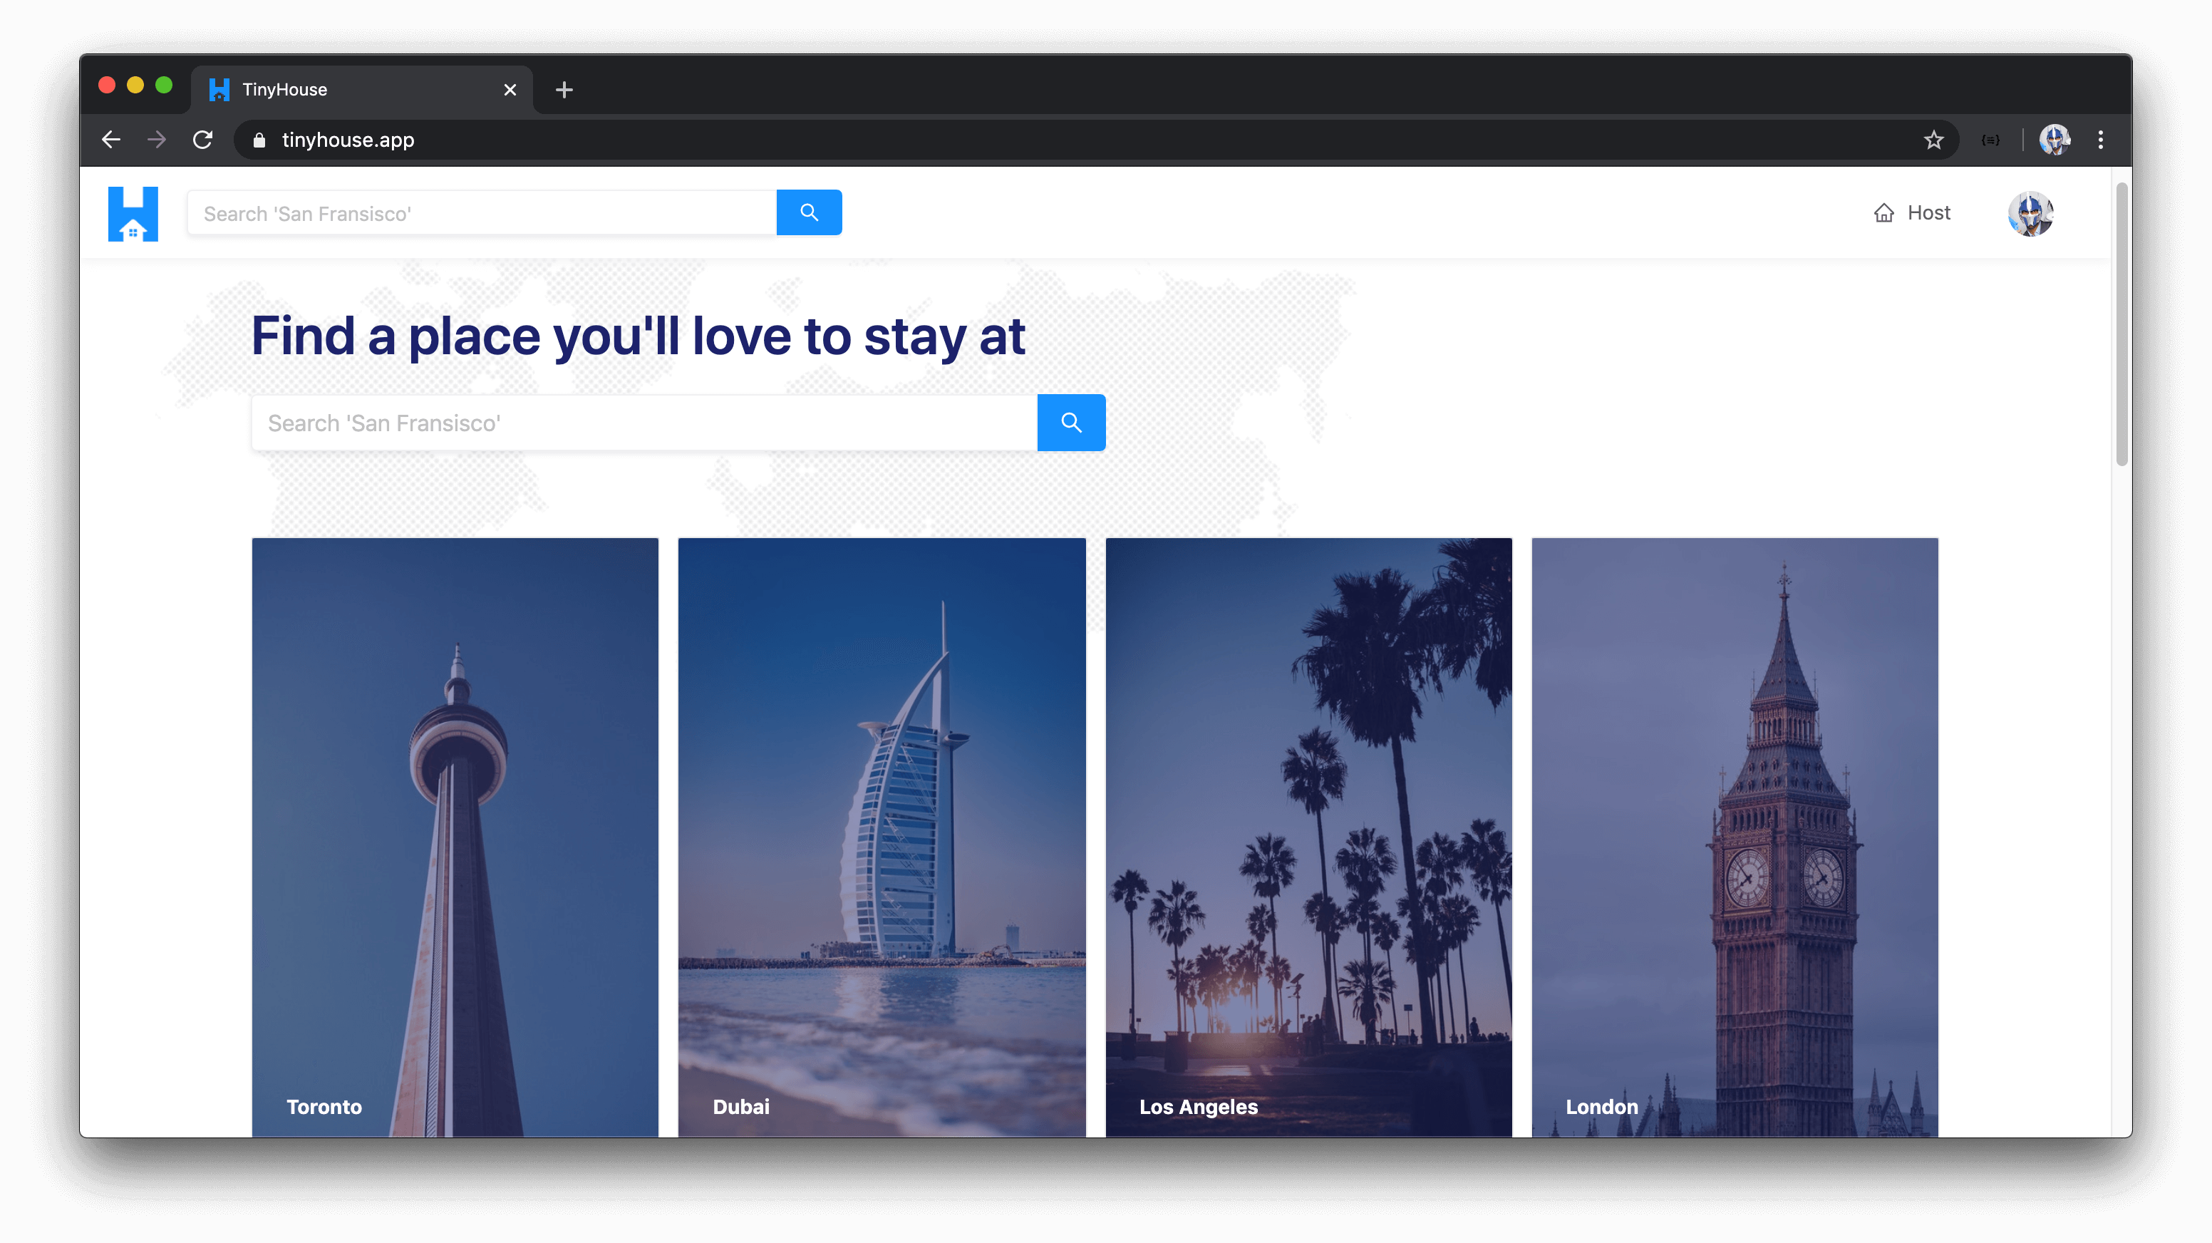Focus the header search input field
The image size is (2212, 1243).
[482, 212]
